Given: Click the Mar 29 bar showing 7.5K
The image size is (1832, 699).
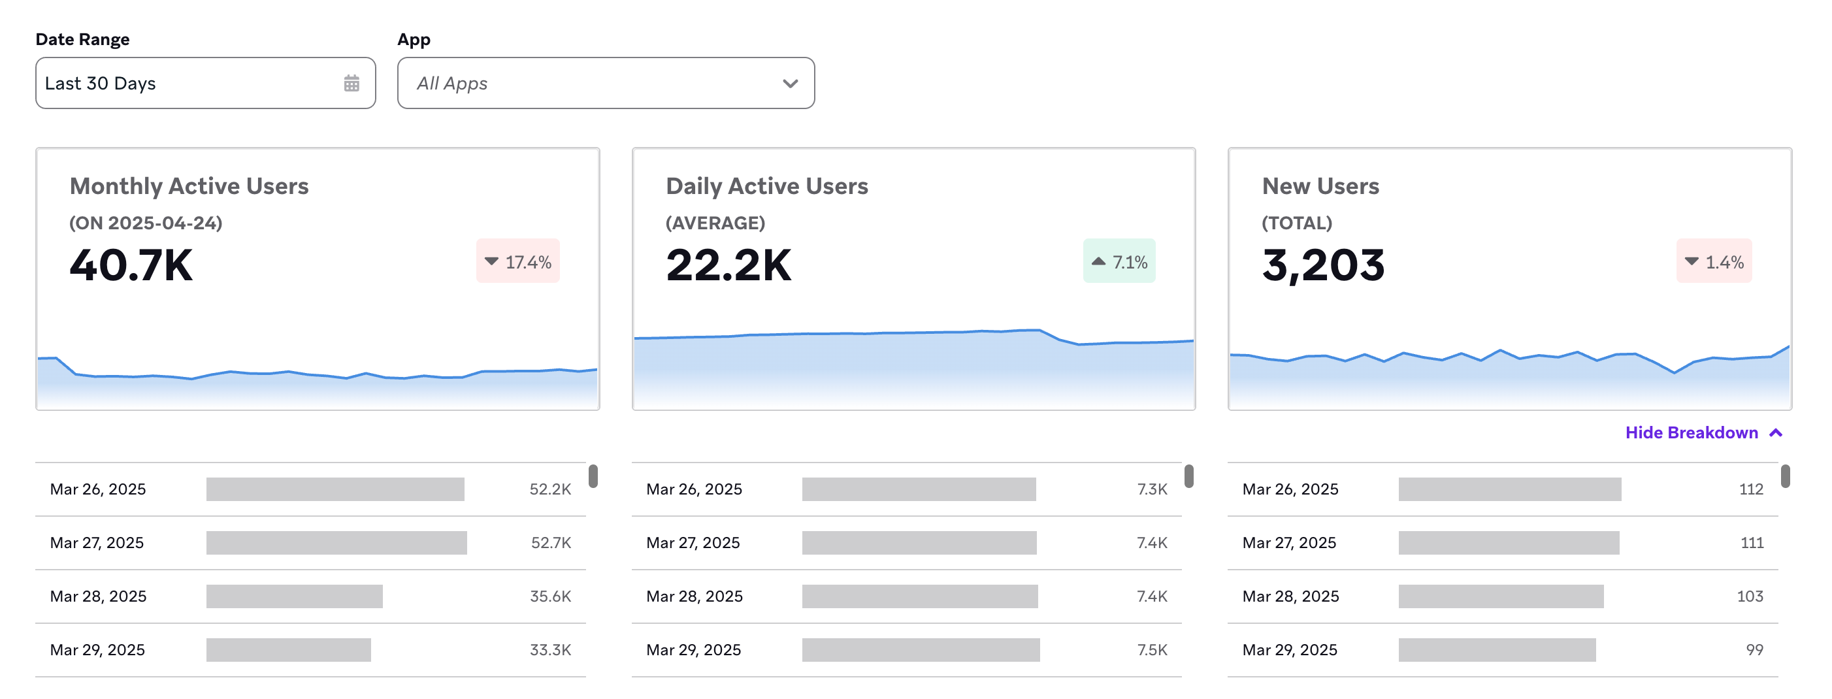Looking at the screenshot, I should [921, 649].
